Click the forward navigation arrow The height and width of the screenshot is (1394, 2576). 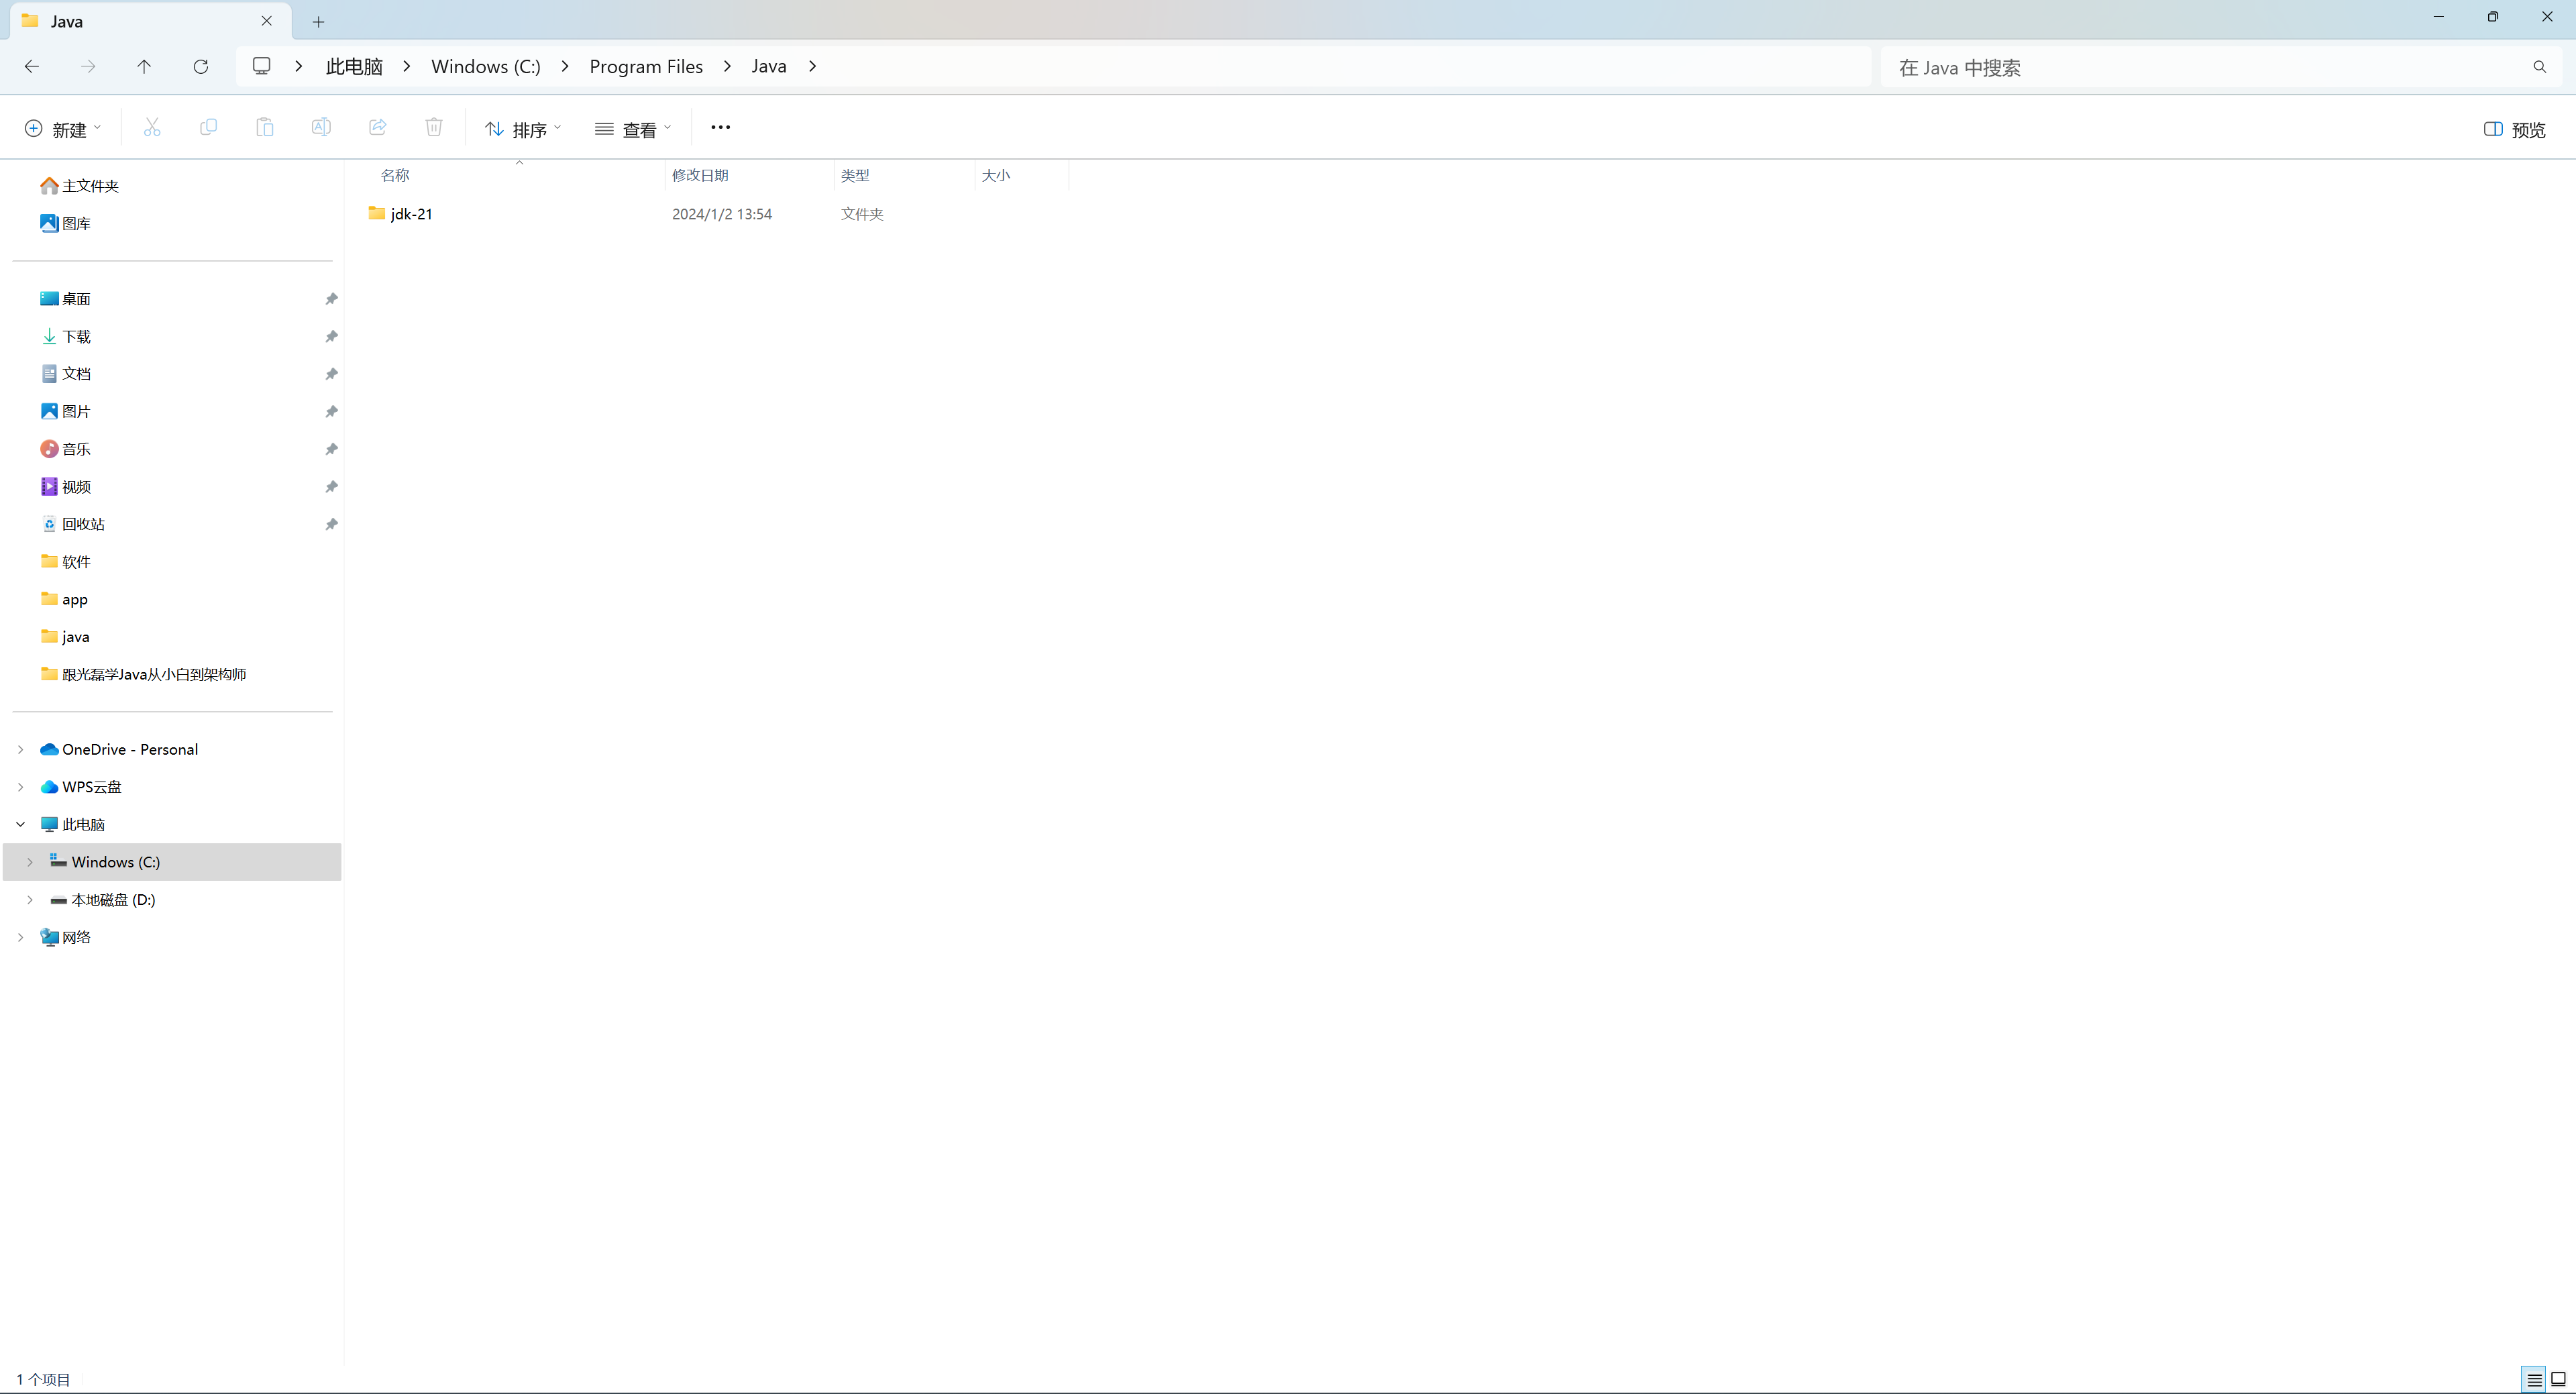pyautogui.click(x=88, y=66)
